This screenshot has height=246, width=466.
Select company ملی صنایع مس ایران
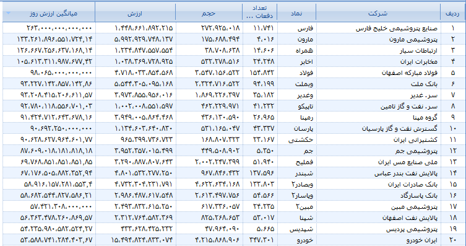pos(408,162)
